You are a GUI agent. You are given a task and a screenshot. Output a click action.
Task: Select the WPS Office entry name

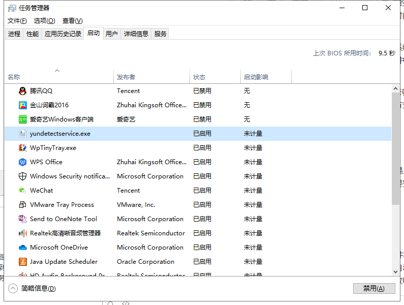46,162
